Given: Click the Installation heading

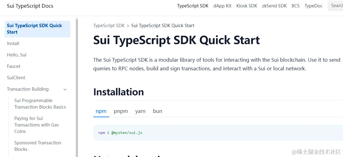Looking at the screenshot, I should pyautogui.click(x=119, y=92).
